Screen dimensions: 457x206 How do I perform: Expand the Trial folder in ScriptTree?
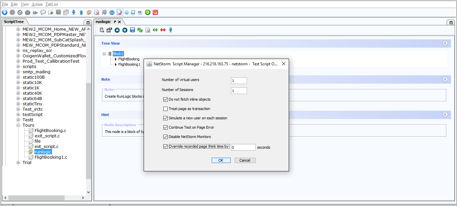point(18,163)
